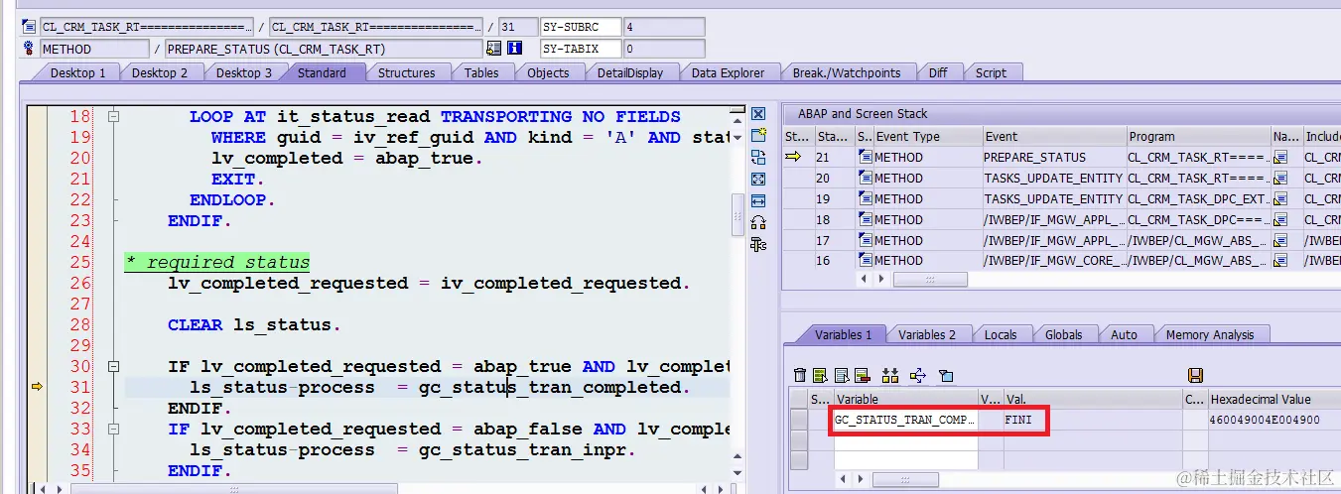Click the empty second row Variable input cell
This screenshot has height=494, width=1341.
(905, 441)
